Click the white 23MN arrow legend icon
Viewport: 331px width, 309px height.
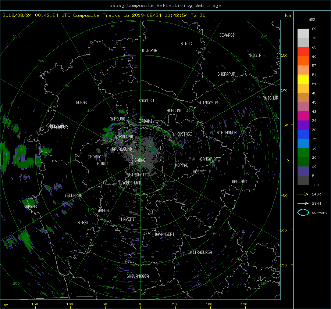[x=303, y=203]
